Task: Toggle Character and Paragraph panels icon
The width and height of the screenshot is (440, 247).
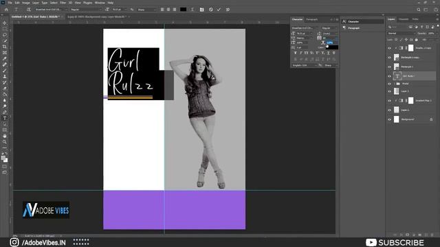Action: pos(201,10)
